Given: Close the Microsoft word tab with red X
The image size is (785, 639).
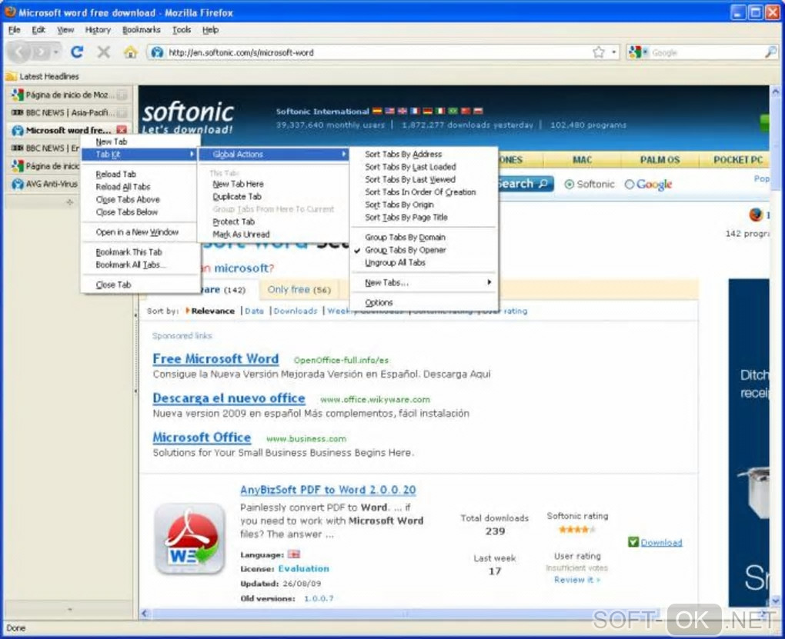Looking at the screenshot, I should [x=122, y=130].
